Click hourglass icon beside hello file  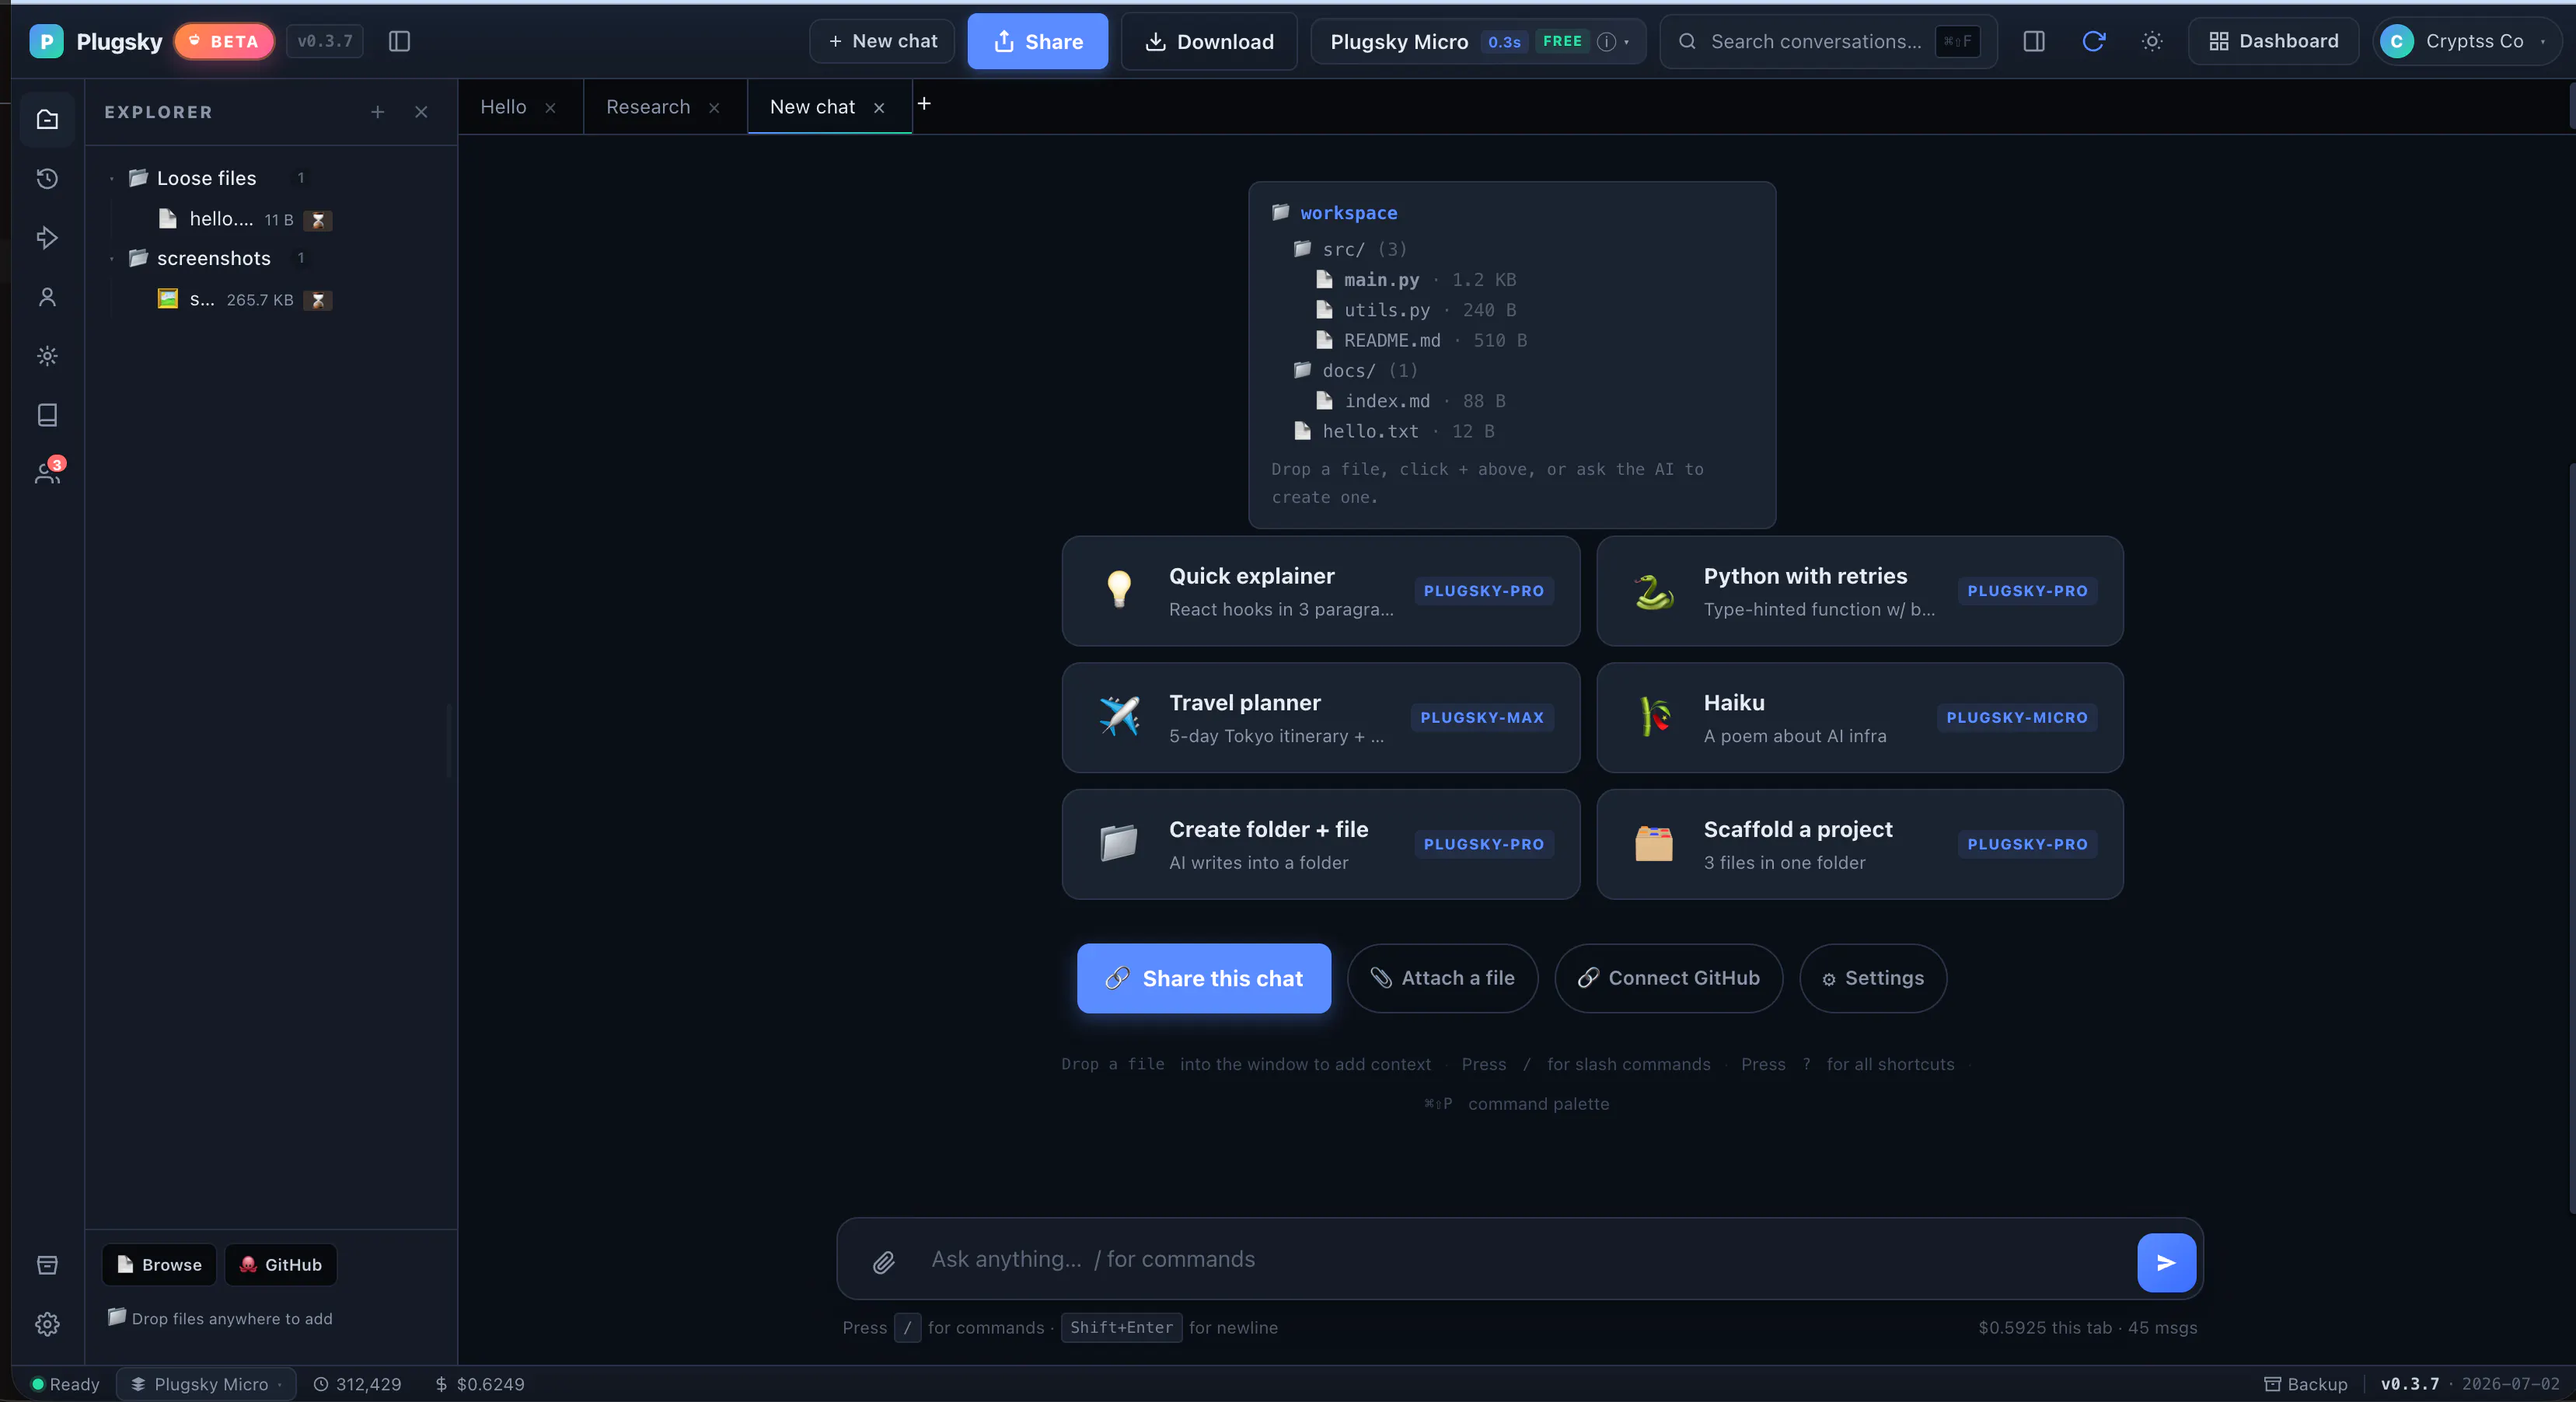(318, 220)
